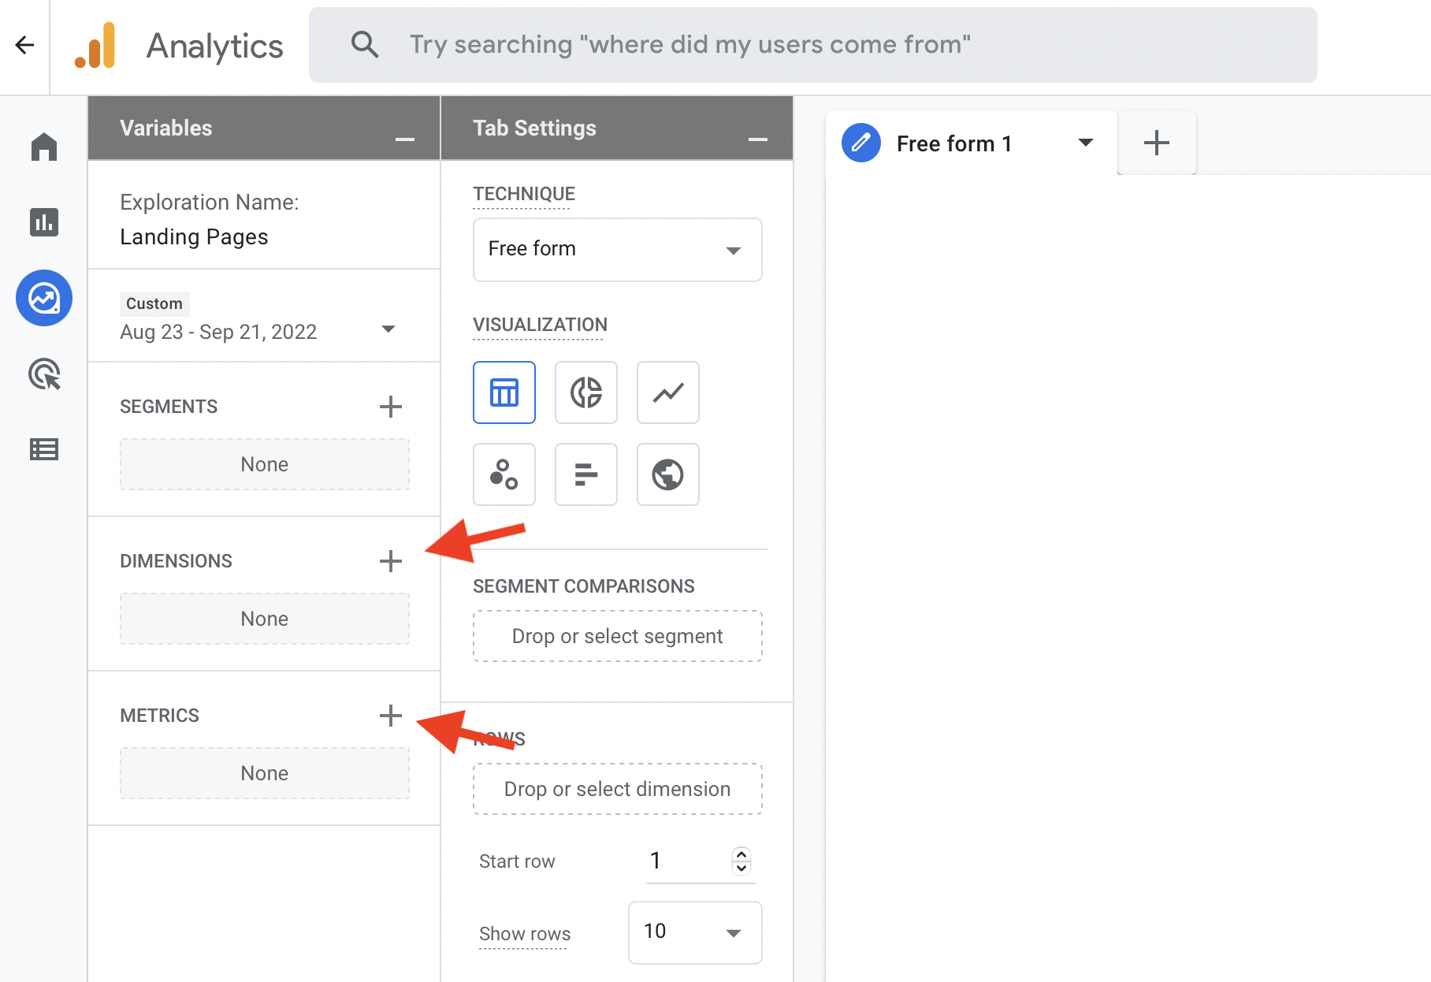Screen dimensions: 1431x982
Task: Select the donut chart visualization
Action: [585, 392]
